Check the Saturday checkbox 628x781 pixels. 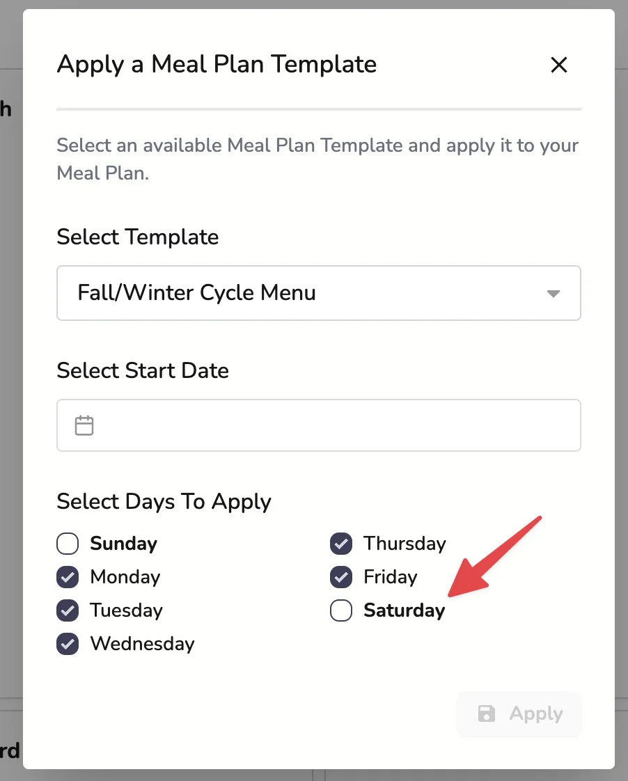(341, 610)
